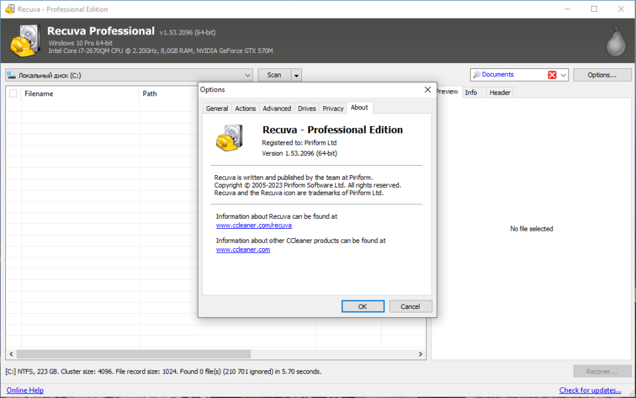The image size is (636, 398).
Task: Sort by the Filename column header
Action: point(80,94)
